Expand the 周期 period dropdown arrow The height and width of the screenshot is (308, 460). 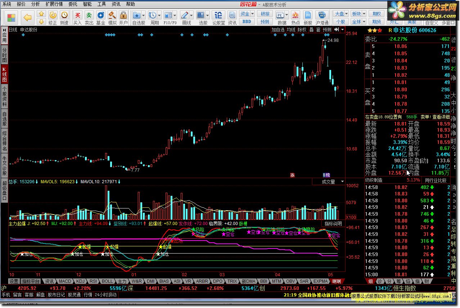point(159,15)
